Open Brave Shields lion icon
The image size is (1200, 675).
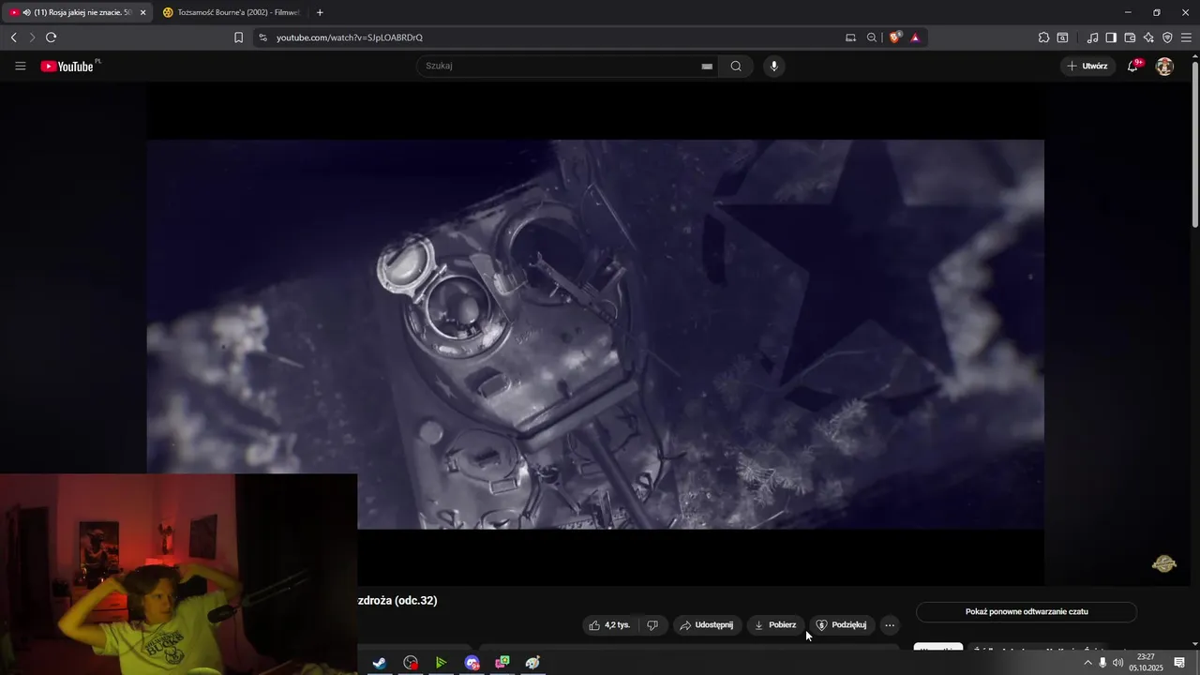(895, 37)
